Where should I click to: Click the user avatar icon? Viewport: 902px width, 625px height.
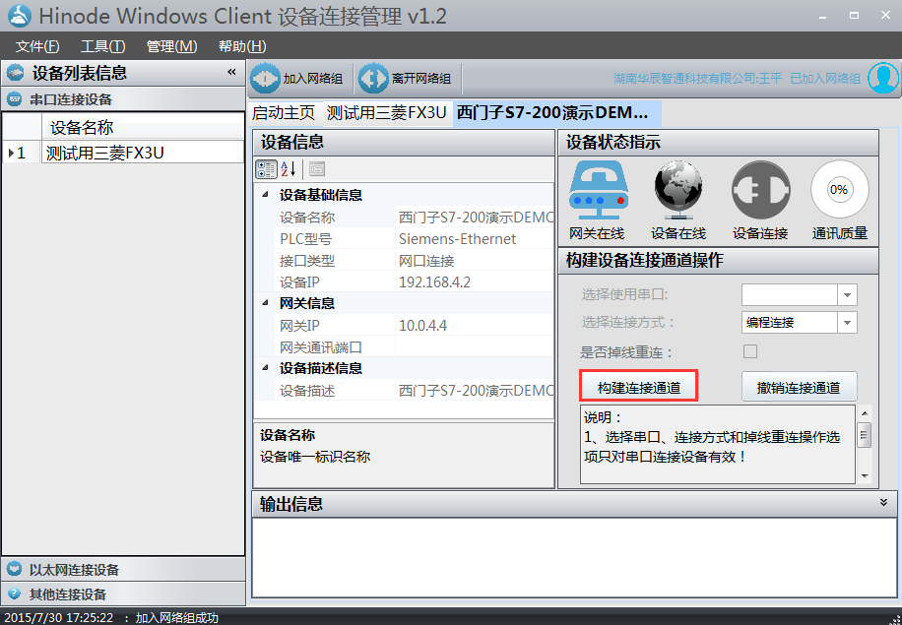[x=883, y=78]
